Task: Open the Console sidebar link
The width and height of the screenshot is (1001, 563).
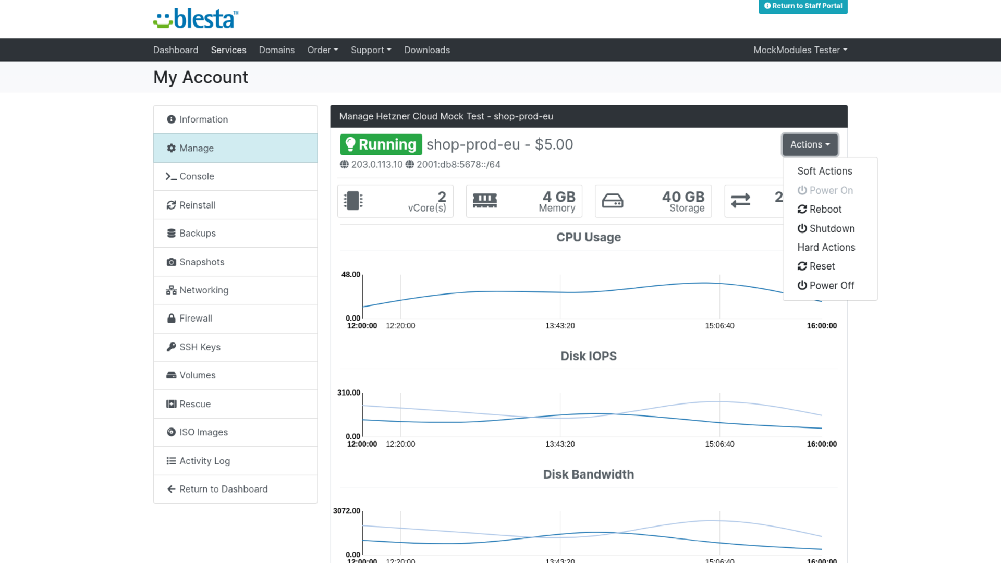Action: click(x=236, y=177)
